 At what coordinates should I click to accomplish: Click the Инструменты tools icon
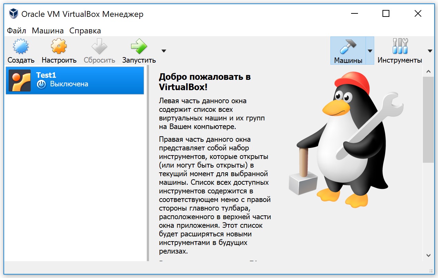pos(400,46)
